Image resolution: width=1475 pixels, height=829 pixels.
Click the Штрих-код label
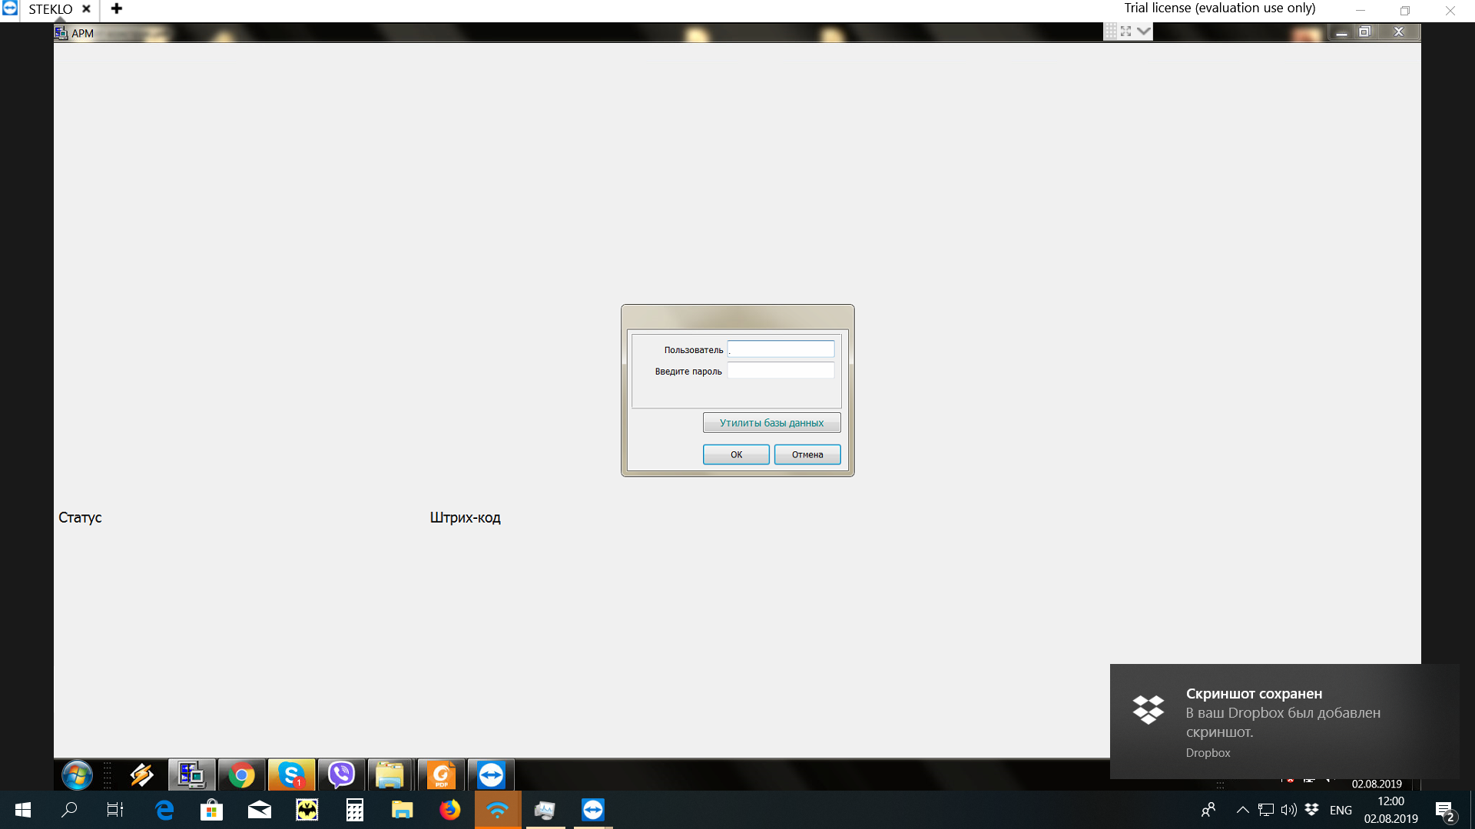point(465,517)
